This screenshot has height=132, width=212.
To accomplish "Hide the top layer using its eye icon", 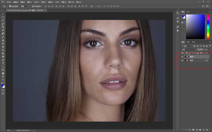I will point(182,56).
